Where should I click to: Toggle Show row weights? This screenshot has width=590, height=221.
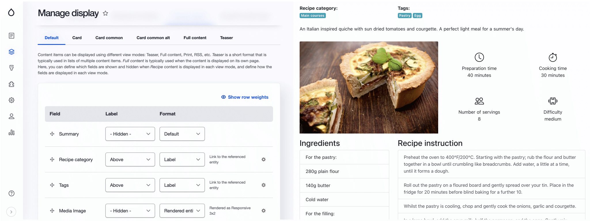point(245,97)
